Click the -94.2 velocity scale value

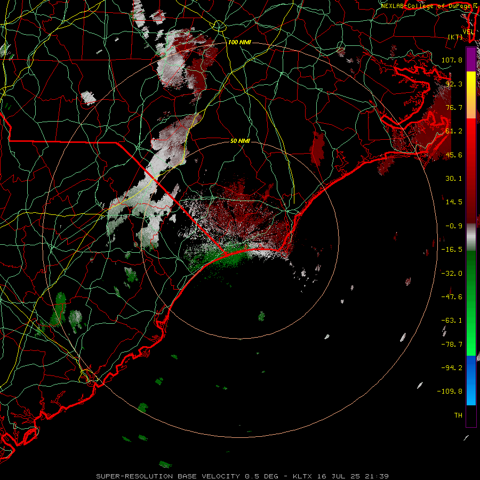coord(452,368)
